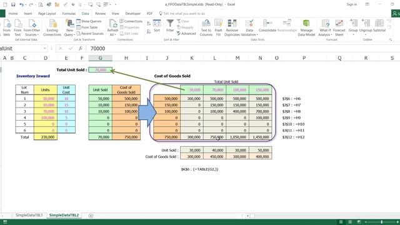Expand the Ungroup dropdown
This screenshot has width=400, height=225.
point(366,34)
